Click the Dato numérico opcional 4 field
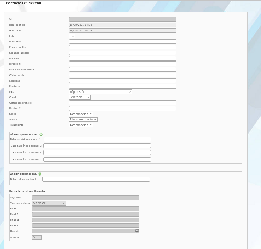 click(x=97, y=160)
